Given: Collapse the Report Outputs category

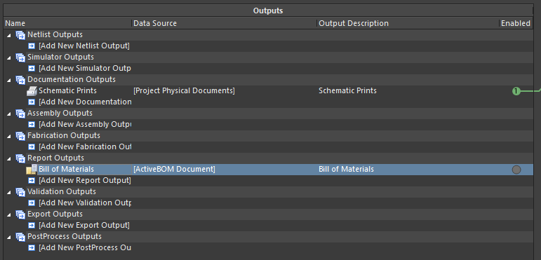Looking at the screenshot, I should [9, 158].
